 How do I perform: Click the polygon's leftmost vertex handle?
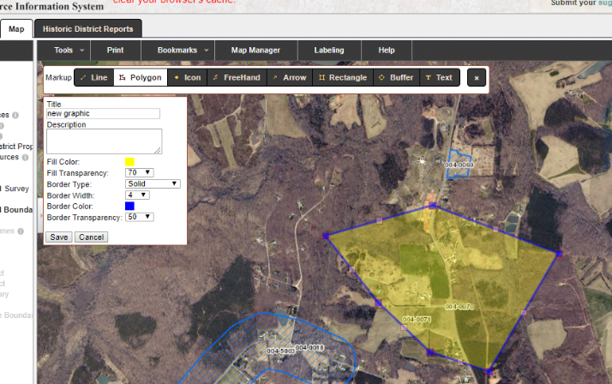(326, 236)
